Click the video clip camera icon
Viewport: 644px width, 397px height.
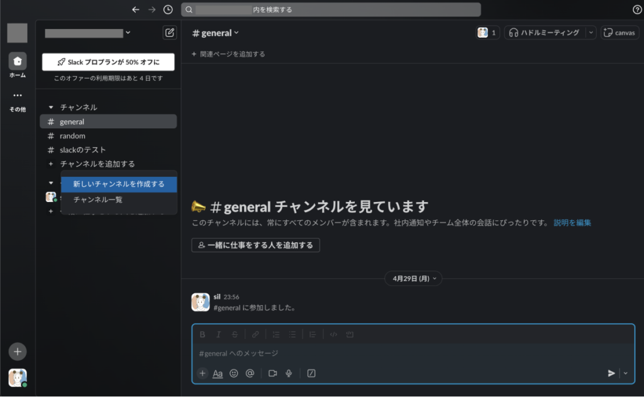272,373
